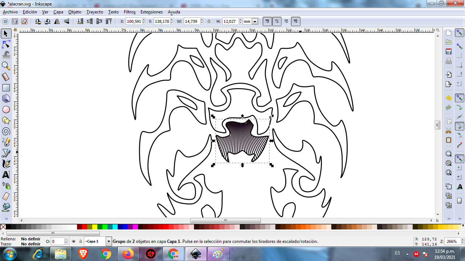Choose the Eraser tool
Viewport: 465px width, 261px height.
(6, 196)
